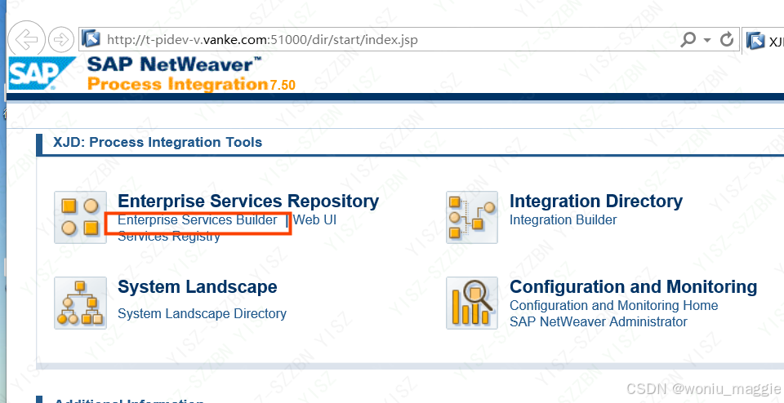Click the SAP NetWeaver banner title
Viewport: 784px width, 403px height.
pyautogui.click(x=174, y=65)
